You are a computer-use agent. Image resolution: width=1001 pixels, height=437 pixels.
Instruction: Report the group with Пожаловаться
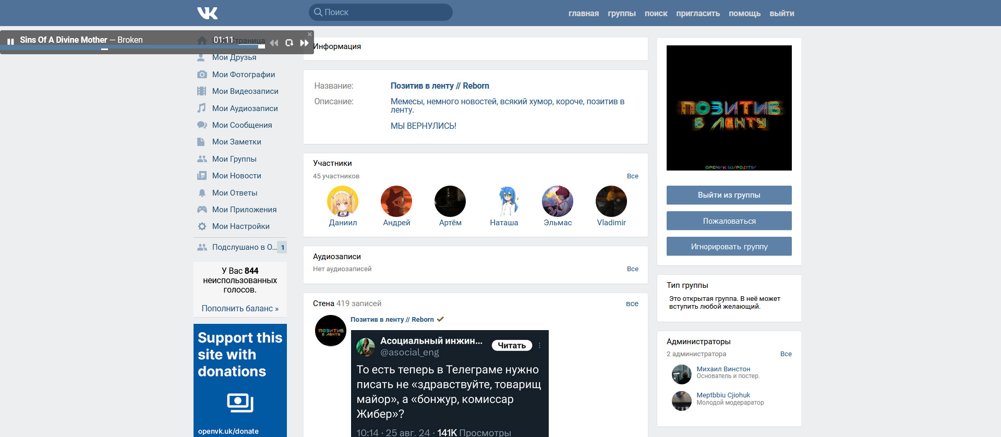click(x=729, y=221)
